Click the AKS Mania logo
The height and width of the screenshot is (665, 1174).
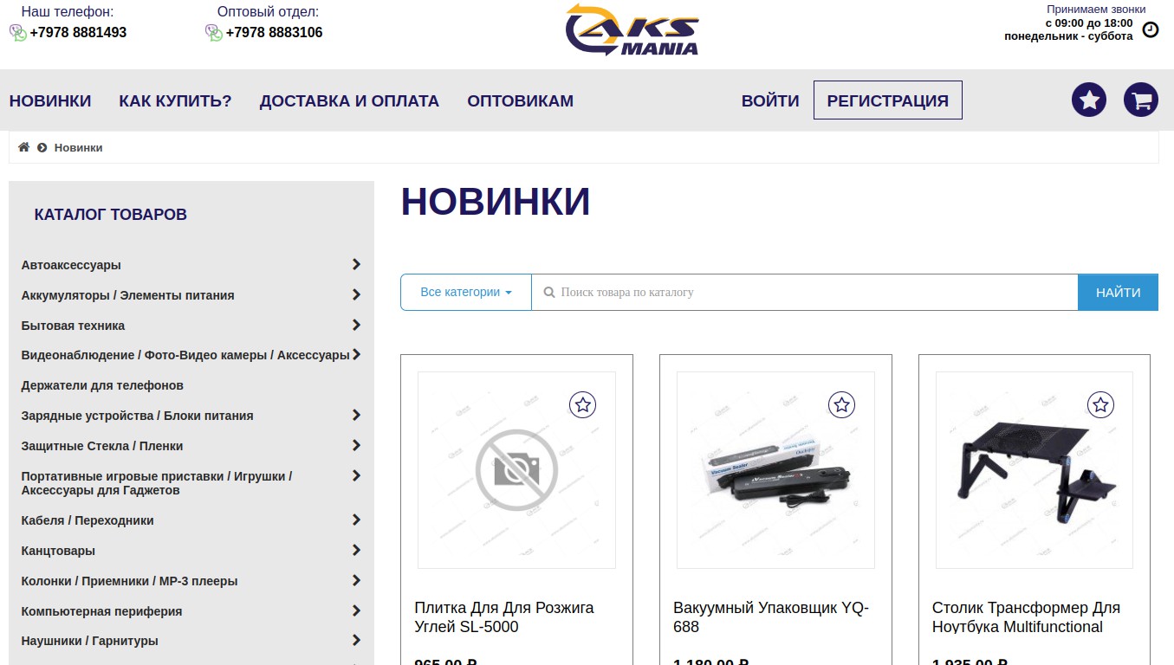632,29
